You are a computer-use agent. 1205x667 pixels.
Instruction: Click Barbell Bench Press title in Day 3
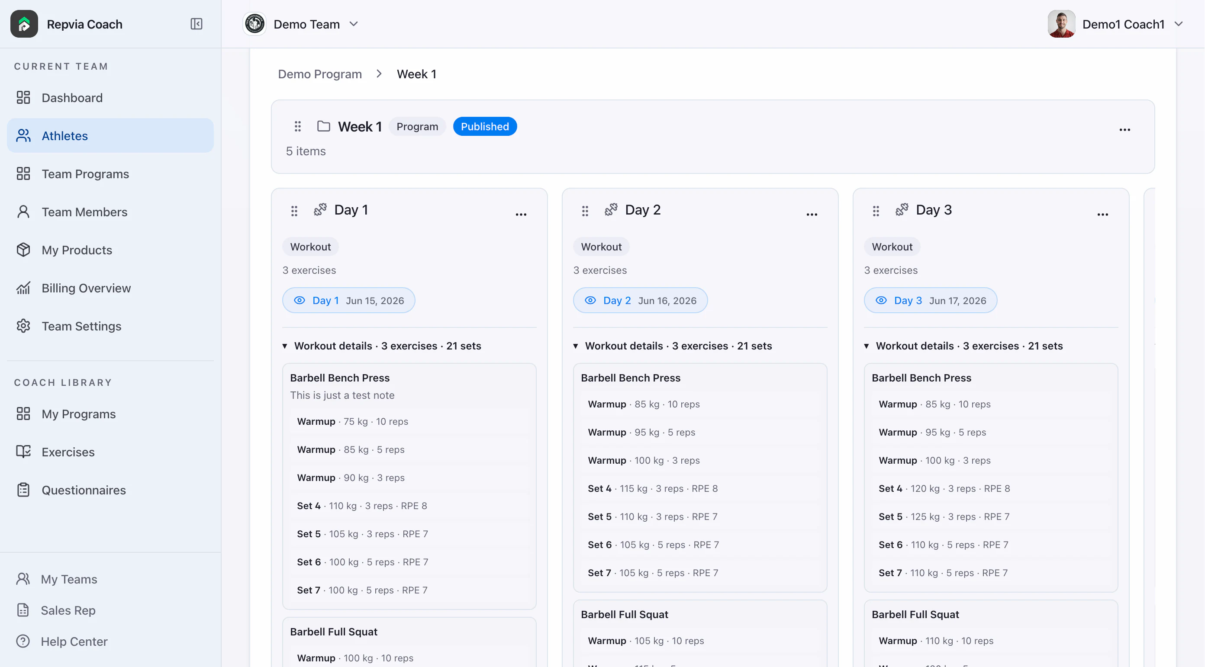921,378
